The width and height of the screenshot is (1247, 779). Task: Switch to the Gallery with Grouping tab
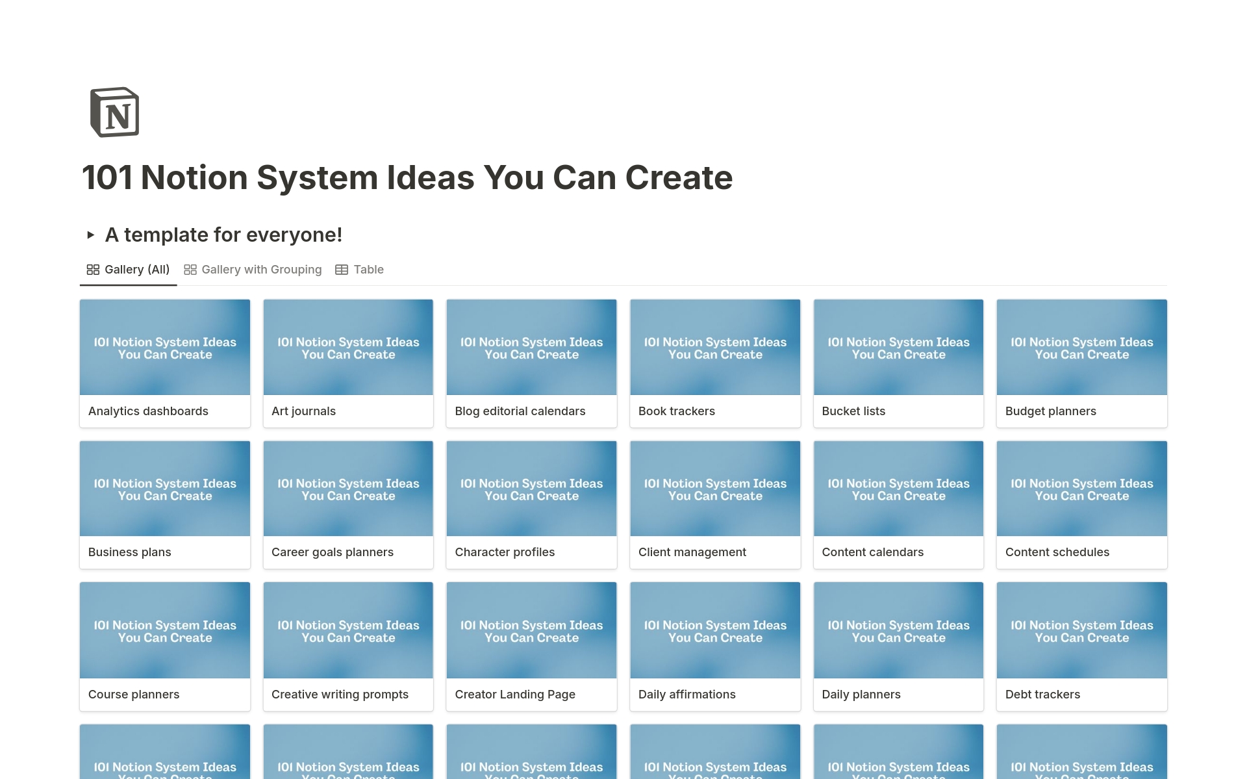tap(261, 270)
